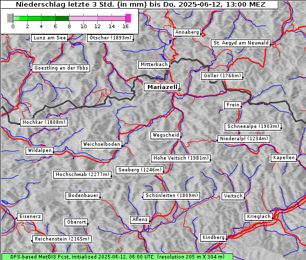Image resolution: width=306 pixels, height=260 pixels.
Task: Click the Göller (1766m) summit label
Action: pyautogui.click(x=222, y=76)
